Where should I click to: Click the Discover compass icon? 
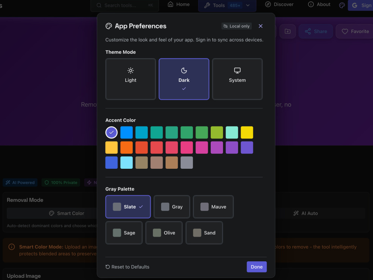[x=268, y=4]
